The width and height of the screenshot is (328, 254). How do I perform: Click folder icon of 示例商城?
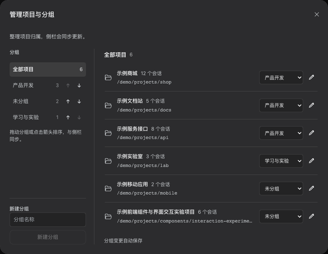tap(108, 77)
